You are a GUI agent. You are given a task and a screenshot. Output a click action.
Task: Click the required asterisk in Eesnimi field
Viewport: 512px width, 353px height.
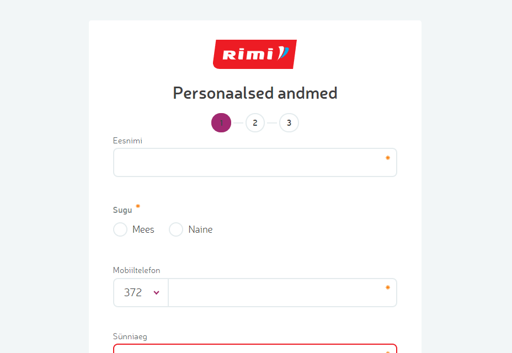(x=388, y=158)
